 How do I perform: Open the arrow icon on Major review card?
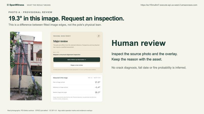pyautogui.click(x=98, y=36)
